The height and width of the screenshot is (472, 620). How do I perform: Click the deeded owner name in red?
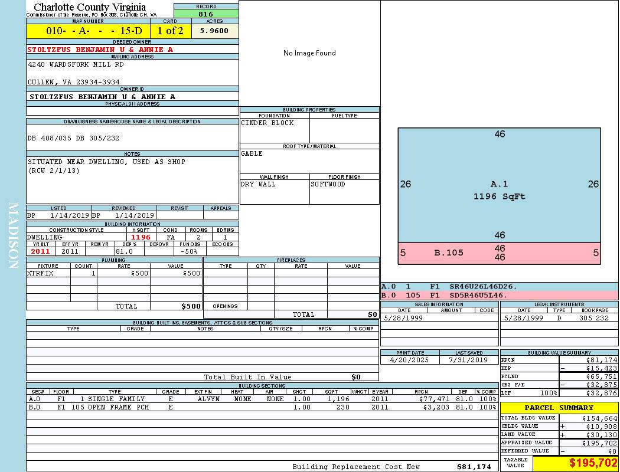click(100, 50)
